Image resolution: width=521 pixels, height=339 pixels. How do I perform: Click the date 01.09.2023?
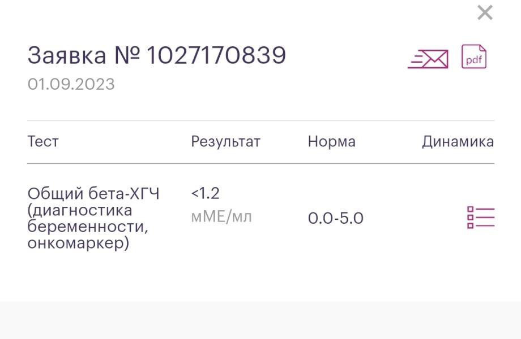click(71, 84)
